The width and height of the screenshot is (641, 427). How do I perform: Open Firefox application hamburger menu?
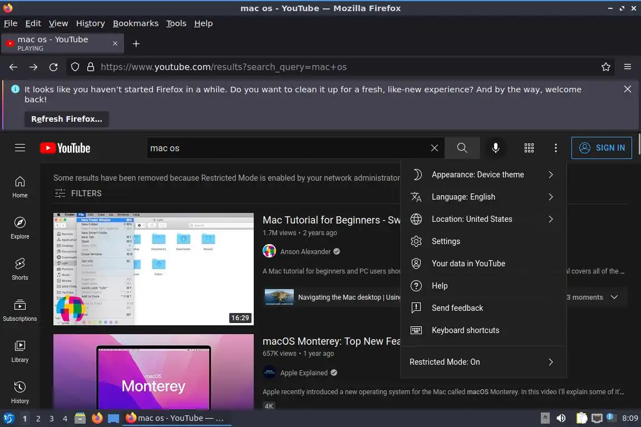(x=628, y=67)
